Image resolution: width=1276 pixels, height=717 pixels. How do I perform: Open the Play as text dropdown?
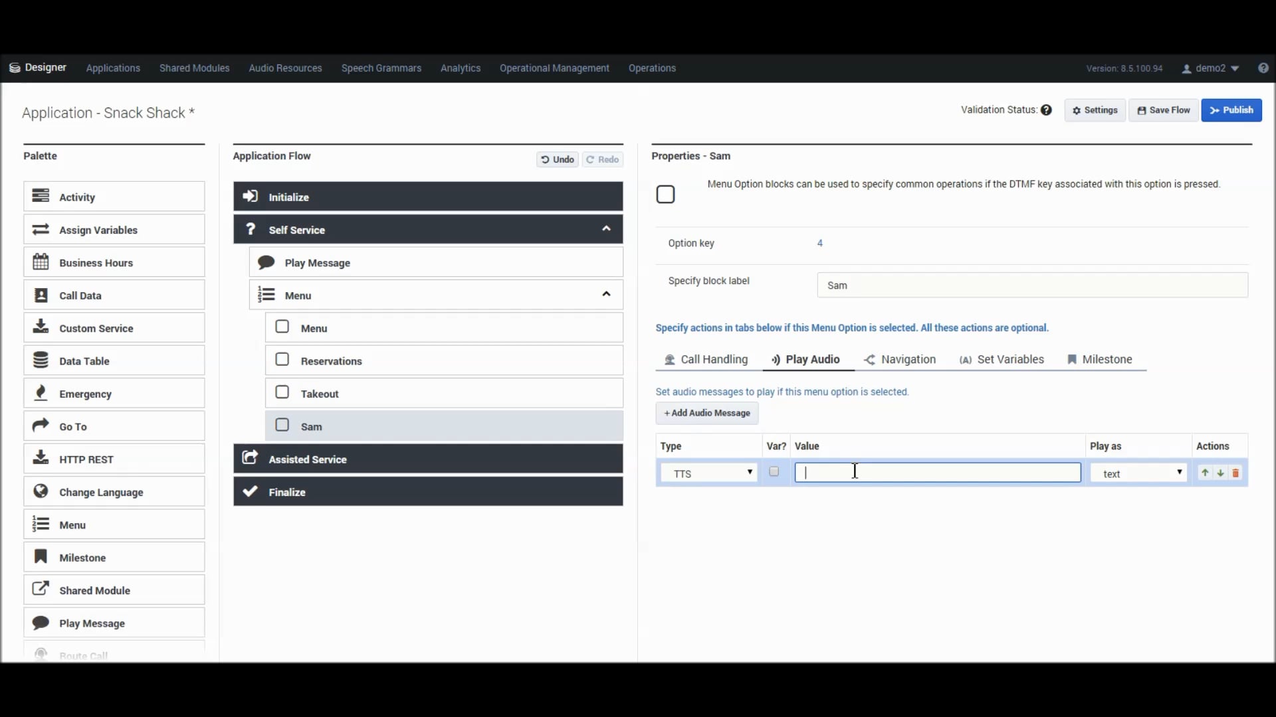tap(1138, 473)
